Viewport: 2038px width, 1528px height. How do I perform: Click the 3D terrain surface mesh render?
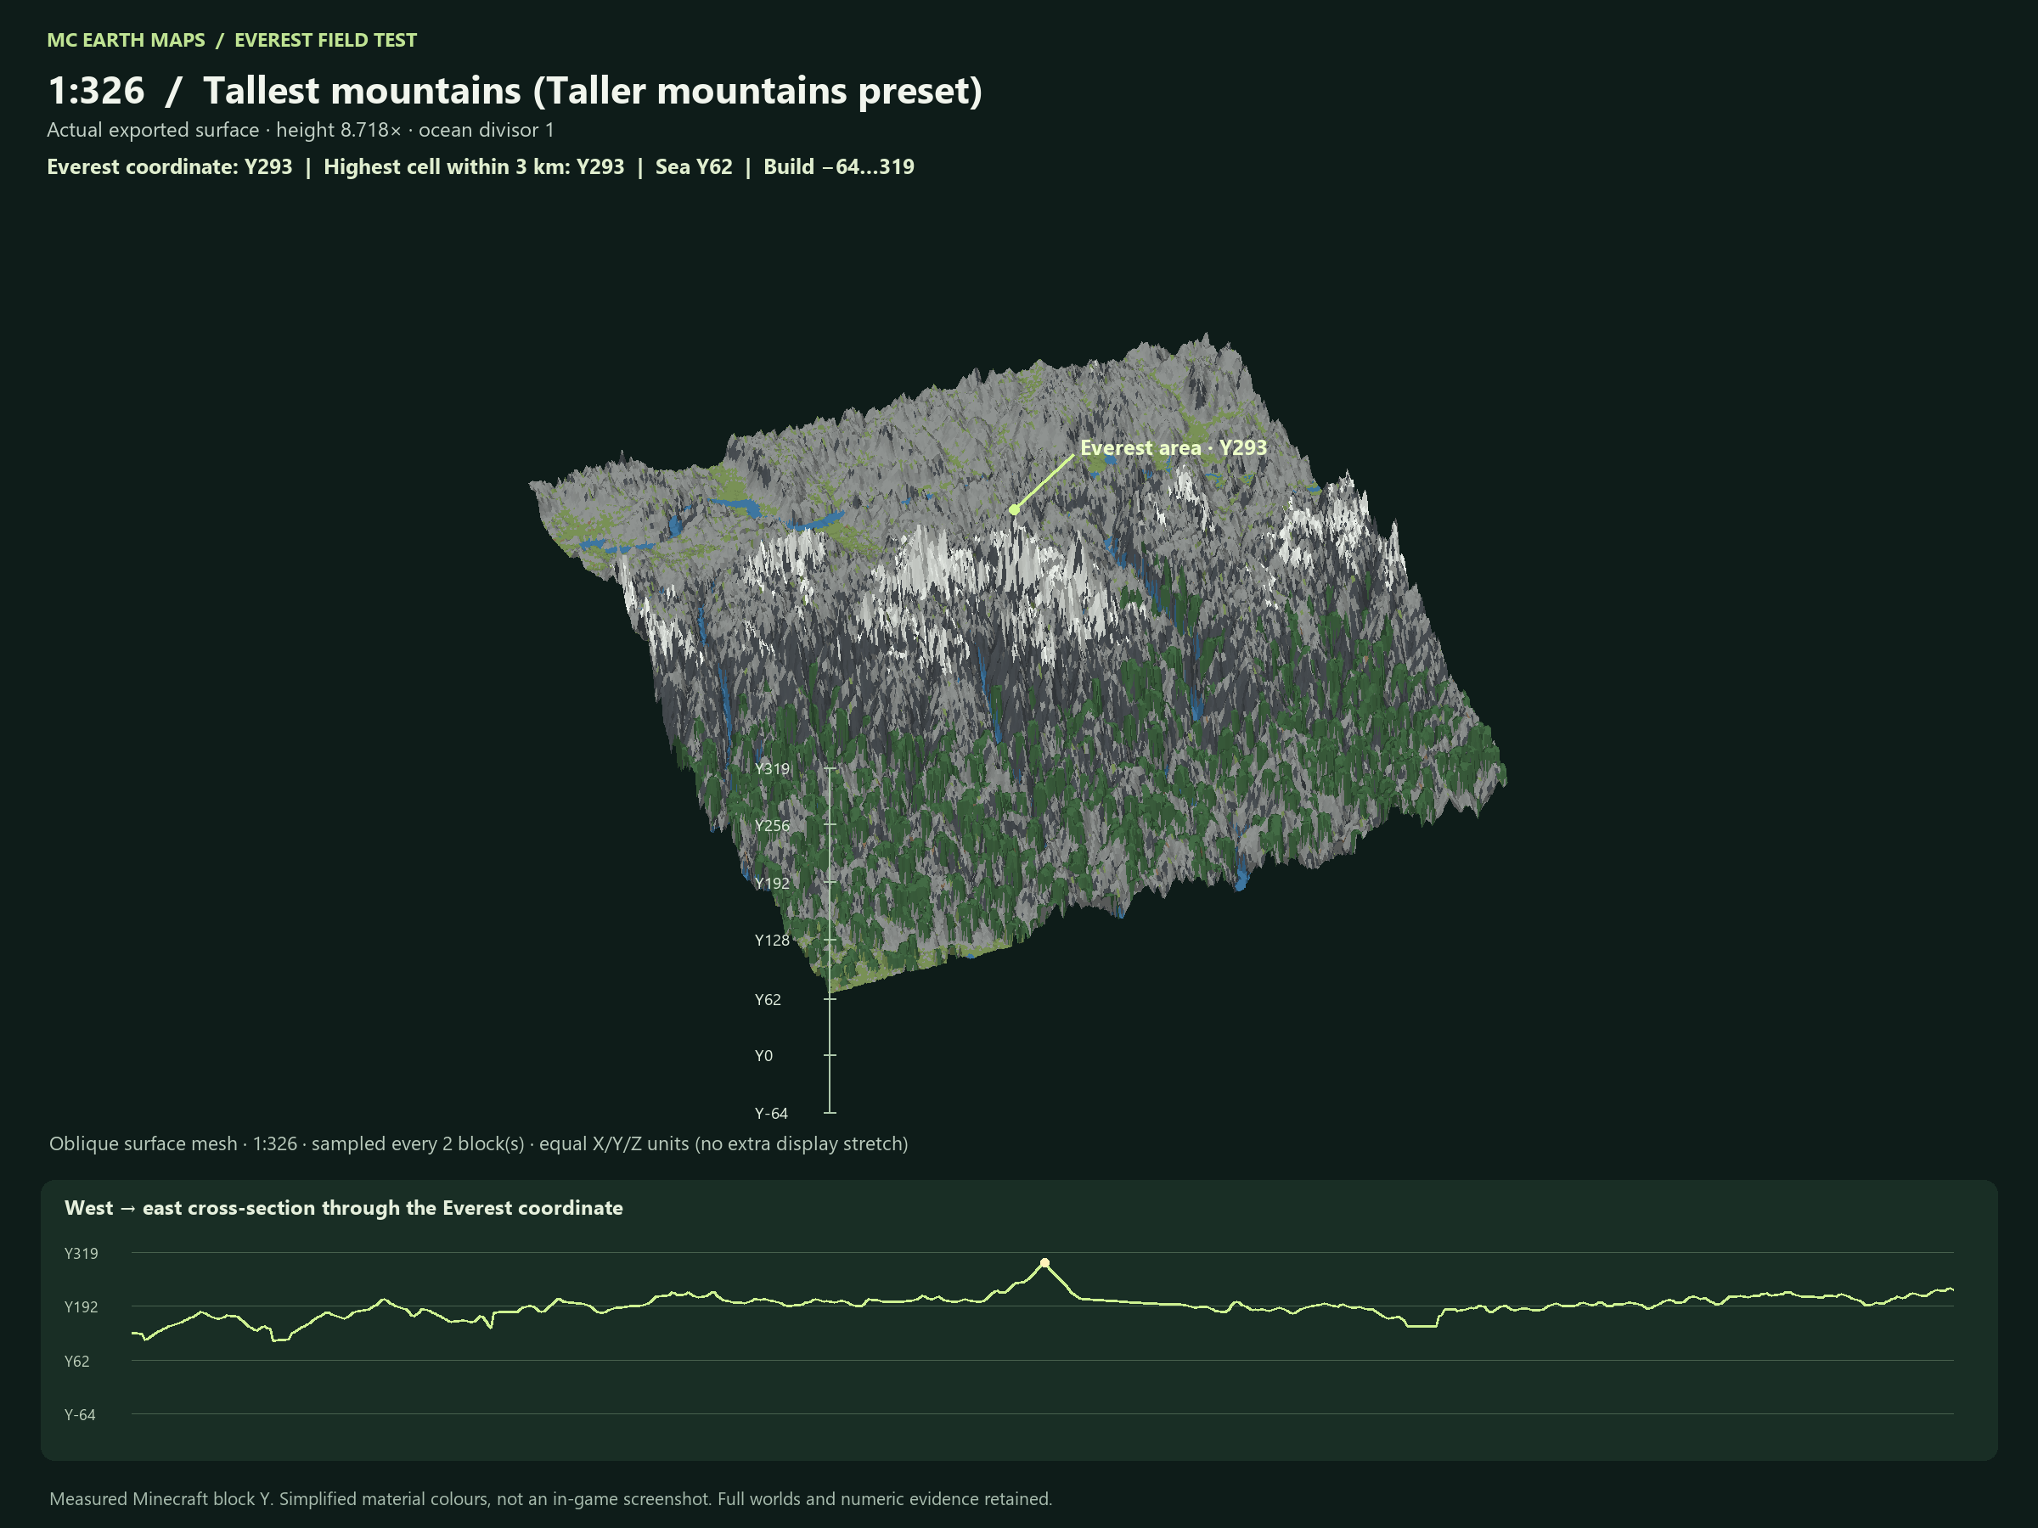click(x=1017, y=662)
